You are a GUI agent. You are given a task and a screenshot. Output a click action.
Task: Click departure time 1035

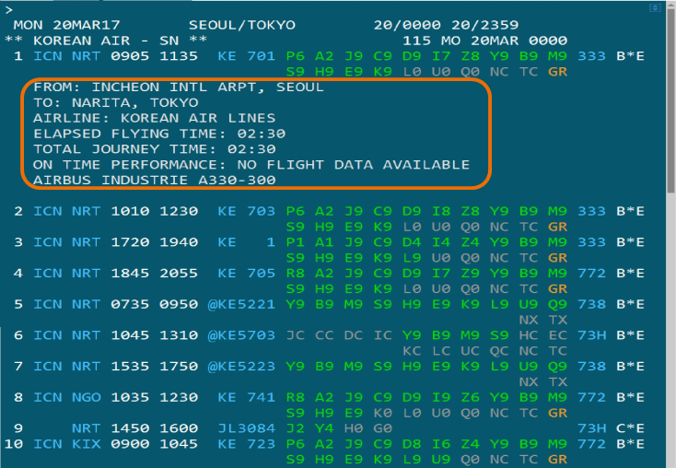point(130,398)
